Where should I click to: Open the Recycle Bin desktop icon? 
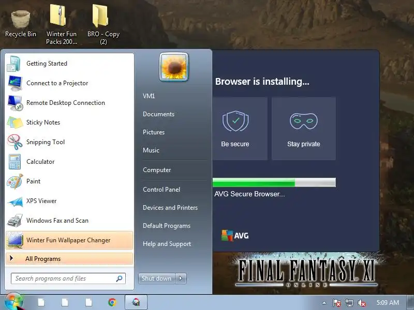[20, 23]
